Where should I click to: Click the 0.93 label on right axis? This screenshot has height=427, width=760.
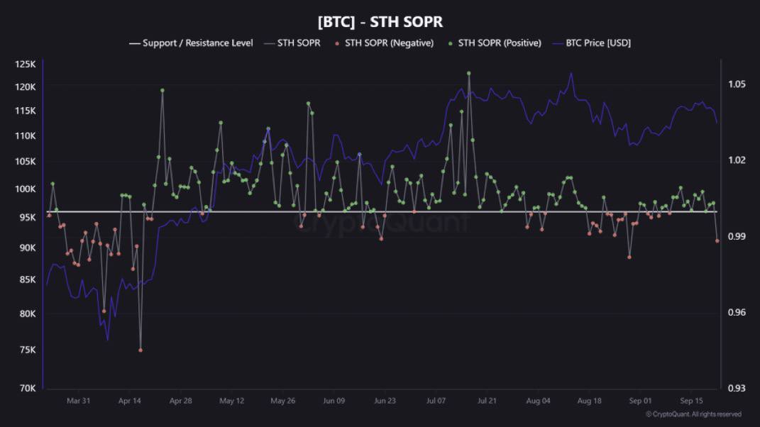point(737,388)
